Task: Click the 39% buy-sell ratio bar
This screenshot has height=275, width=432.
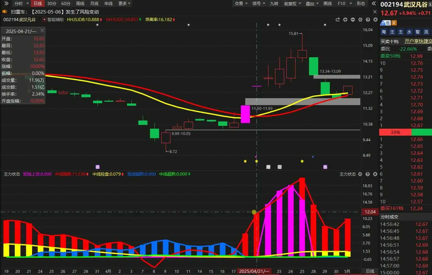Action: click(395, 132)
